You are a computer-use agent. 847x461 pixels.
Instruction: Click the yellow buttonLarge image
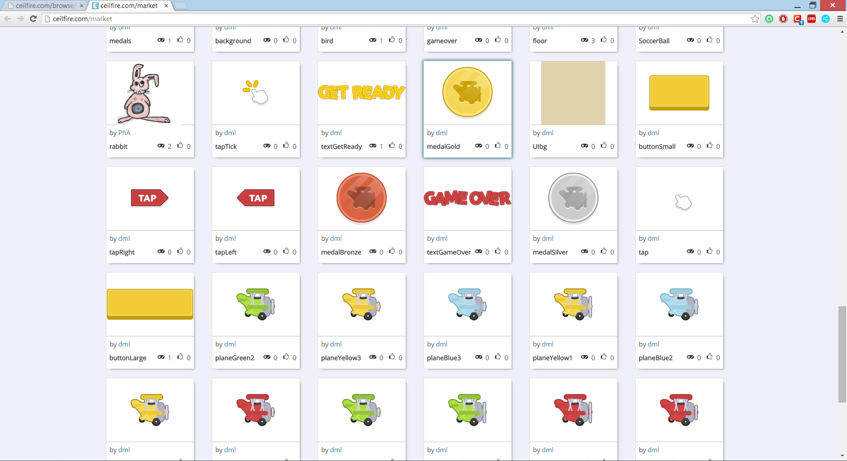(x=150, y=304)
